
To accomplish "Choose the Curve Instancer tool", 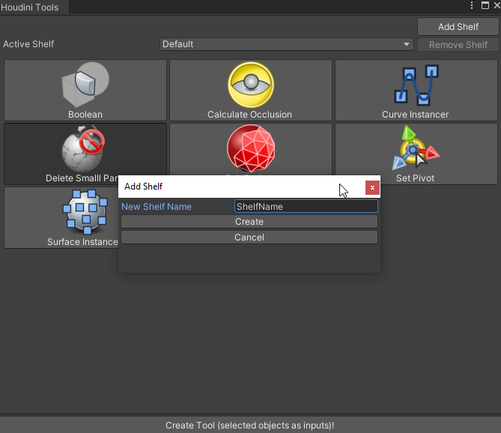I will pos(415,85).
